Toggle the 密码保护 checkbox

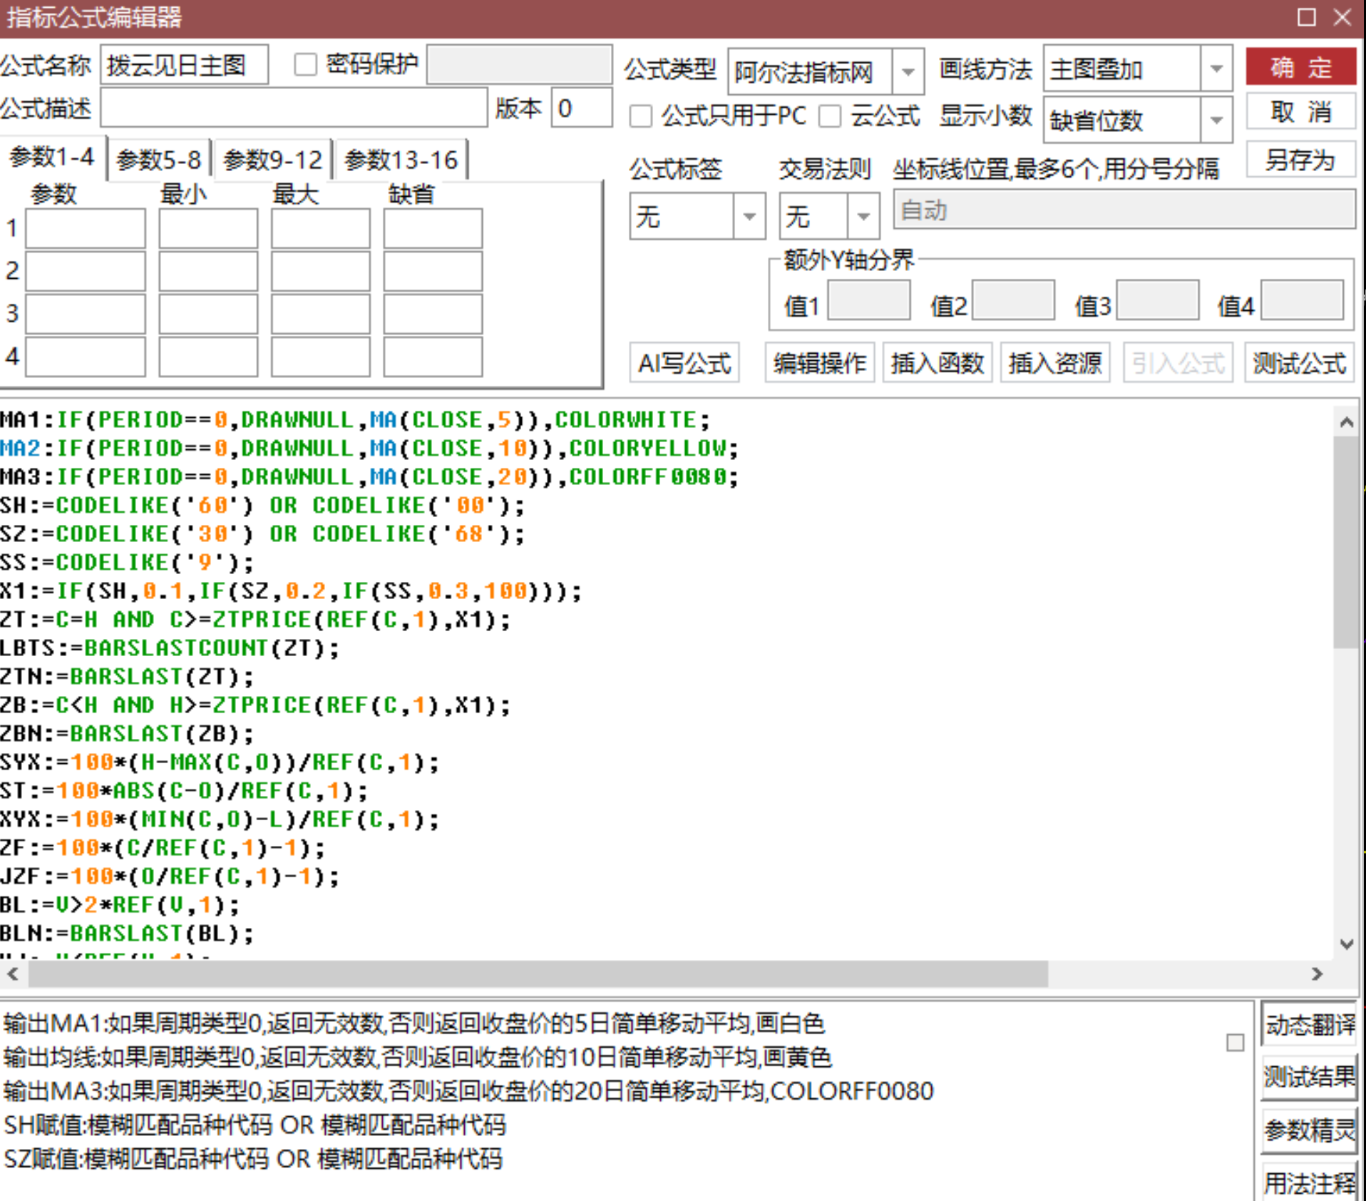[306, 65]
